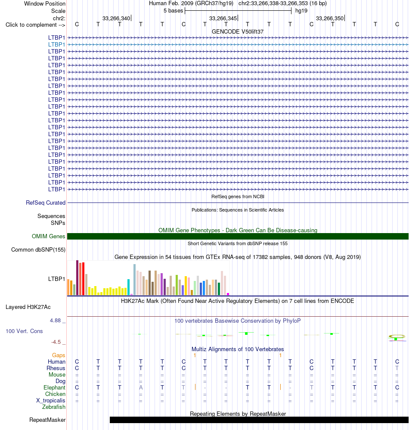Click the 'SNPs' track label
Image resolution: width=409 pixels, height=430 pixels.
tap(58, 223)
